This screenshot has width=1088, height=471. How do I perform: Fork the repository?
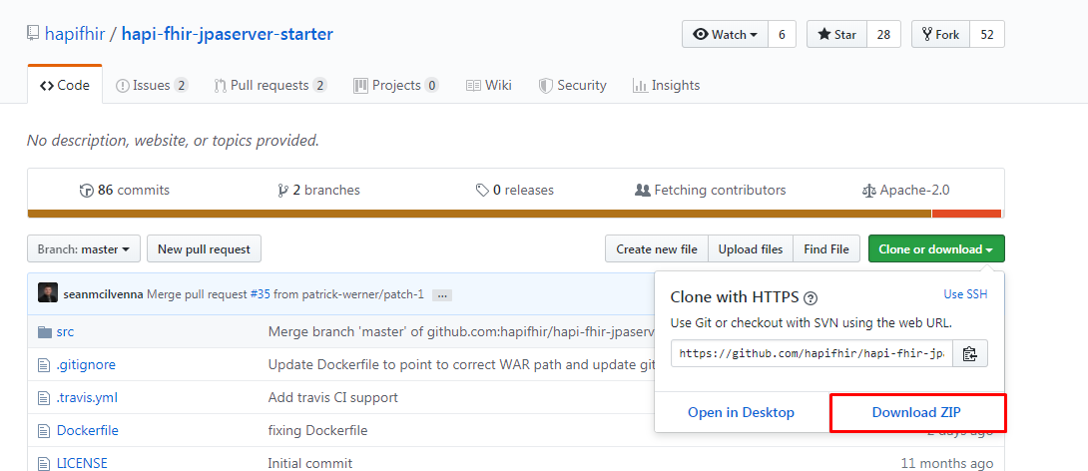pos(940,34)
